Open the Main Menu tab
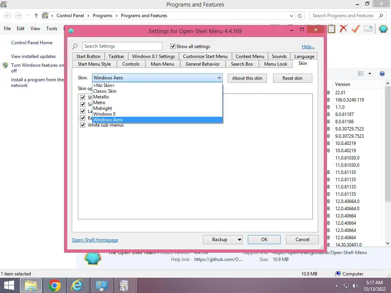 pos(162,64)
